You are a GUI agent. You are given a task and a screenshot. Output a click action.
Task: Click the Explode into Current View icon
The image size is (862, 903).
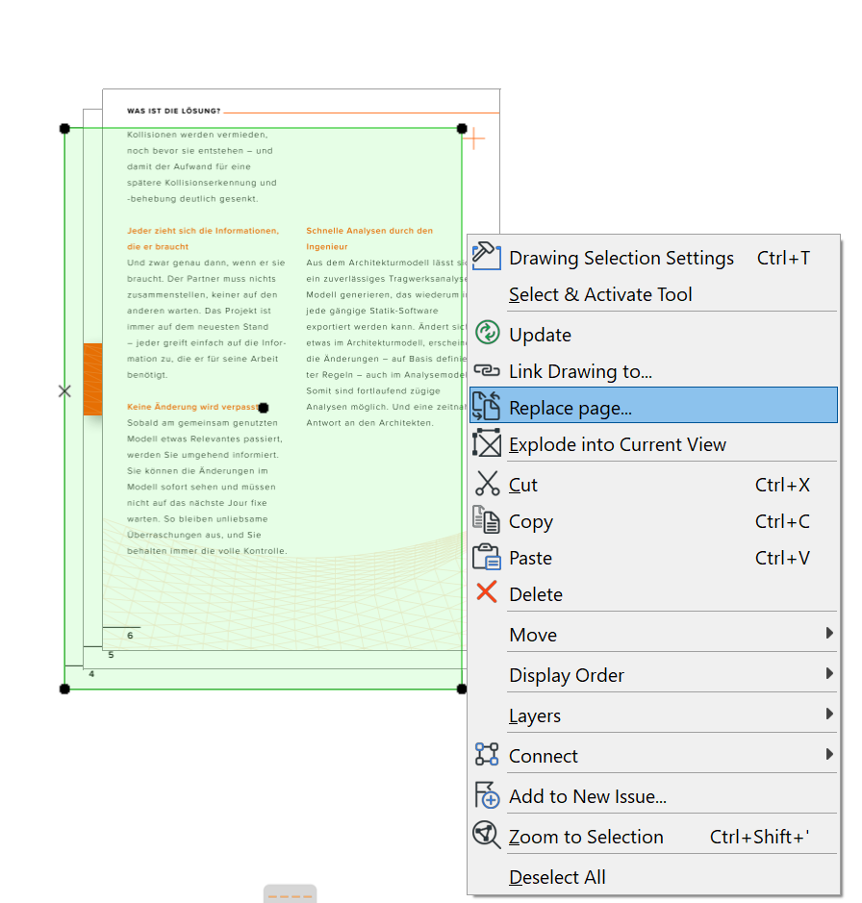point(486,443)
